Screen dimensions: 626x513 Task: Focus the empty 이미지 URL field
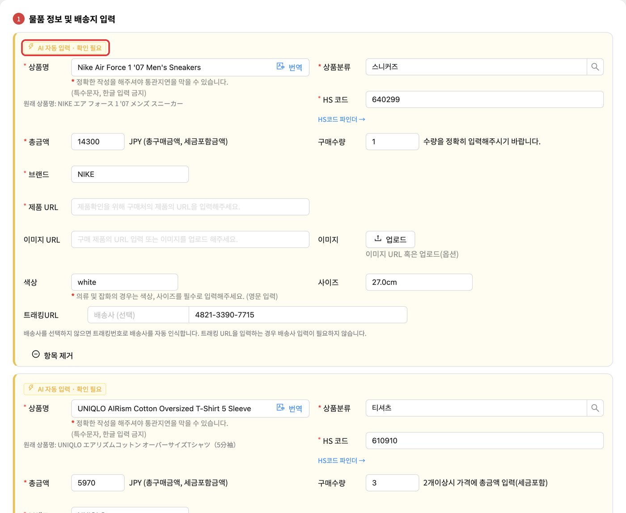[x=190, y=239]
